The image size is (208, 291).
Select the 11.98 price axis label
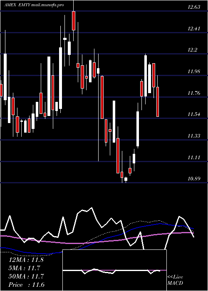194,71
